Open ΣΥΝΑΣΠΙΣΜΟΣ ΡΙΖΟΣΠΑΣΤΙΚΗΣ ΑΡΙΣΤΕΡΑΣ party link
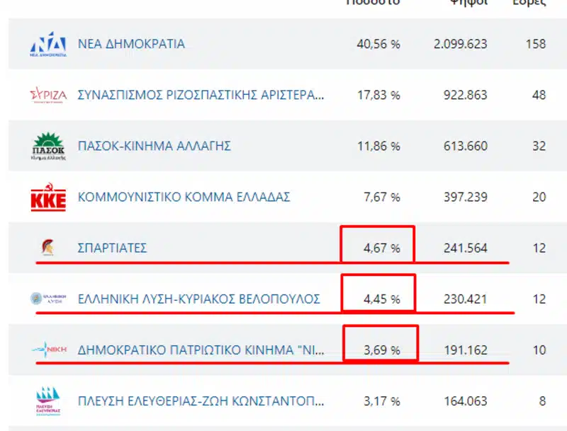The height and width of the screenshot is (431, 567). click(201, 95)
